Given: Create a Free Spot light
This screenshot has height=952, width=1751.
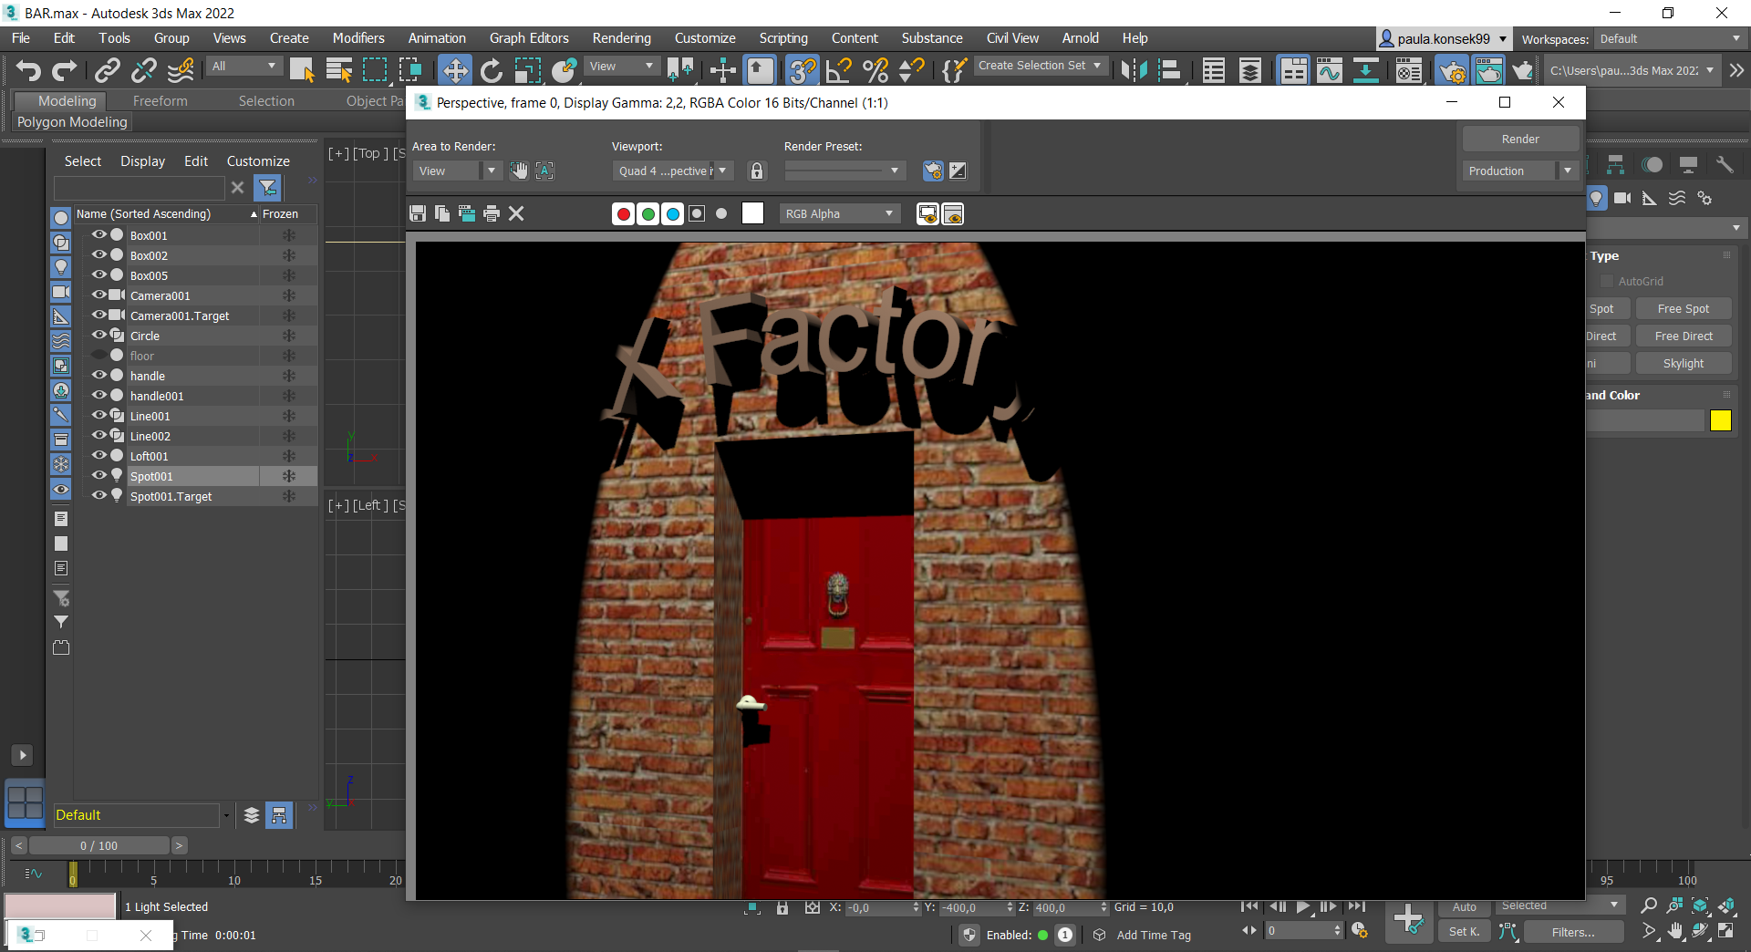Looking at the screenshot, I should pyautogui.click(x=1684, y=309).
